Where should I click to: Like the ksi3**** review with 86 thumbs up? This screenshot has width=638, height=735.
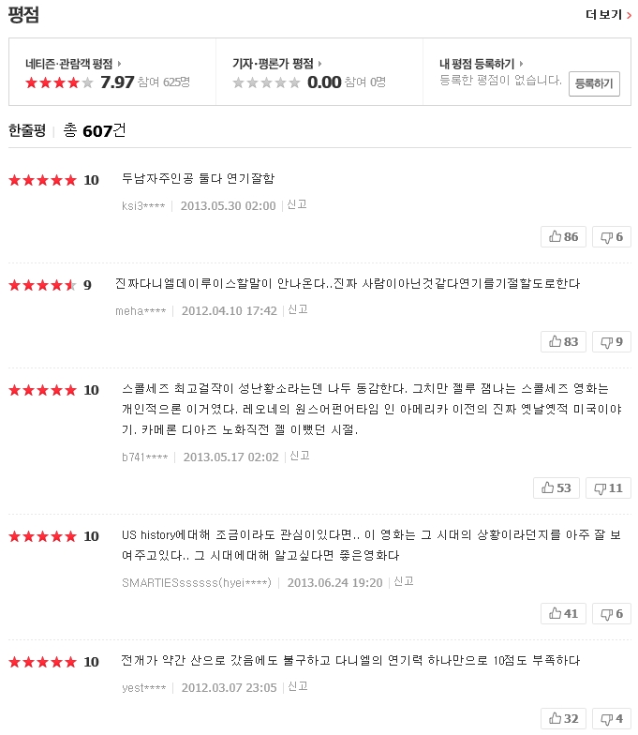[x=563, y=236]
